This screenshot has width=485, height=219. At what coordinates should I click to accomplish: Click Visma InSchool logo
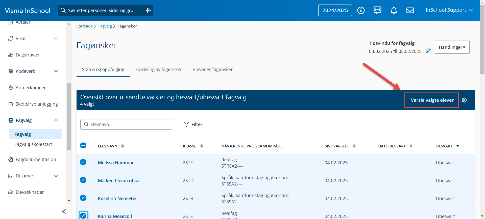click(28, 11)
